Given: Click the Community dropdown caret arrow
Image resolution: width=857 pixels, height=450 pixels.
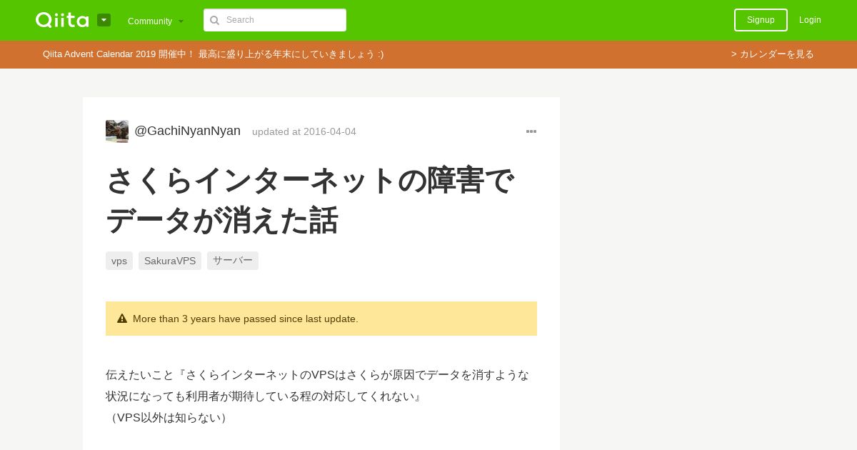Looking at the screenshot, I should pos(181,21).
